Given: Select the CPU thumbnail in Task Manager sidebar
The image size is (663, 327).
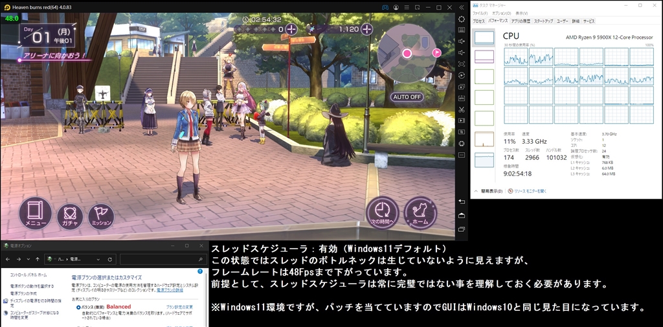Looking at the screenshot, I should 484,37.
